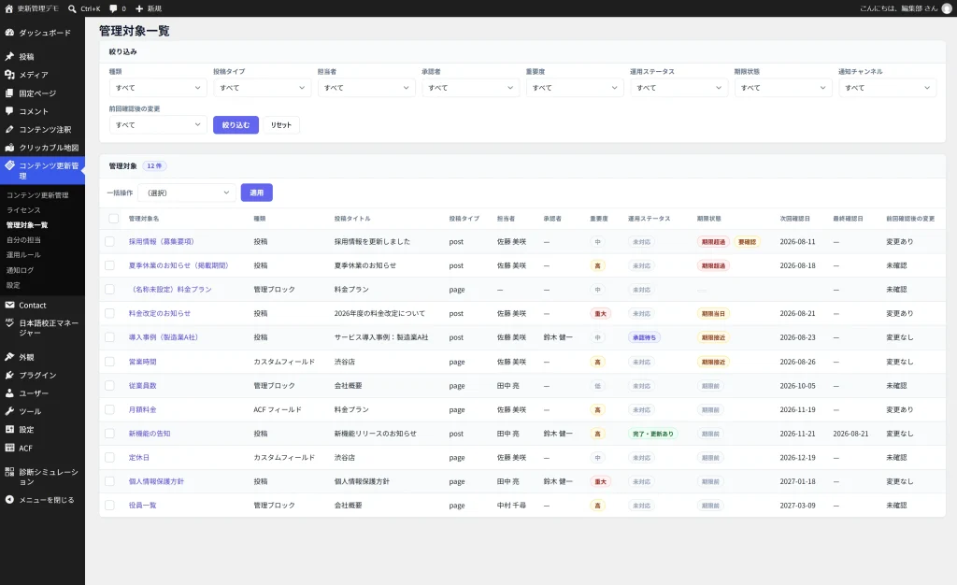Open the 新機能の告知 link
The image size is (957, 585).
(150, 434)
